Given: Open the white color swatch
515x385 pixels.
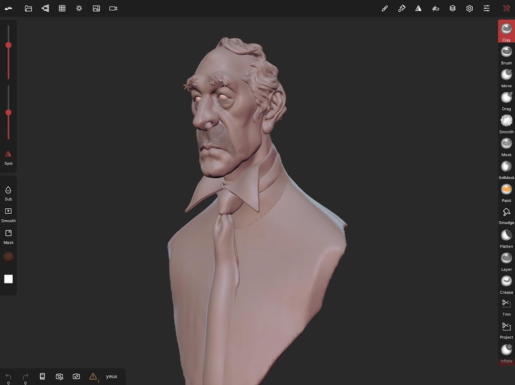Looking at the screenshot, I should (x=9, y=279).
